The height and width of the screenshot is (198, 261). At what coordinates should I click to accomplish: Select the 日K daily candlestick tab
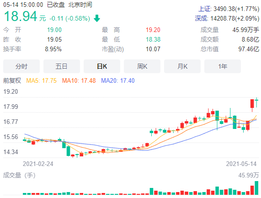102,66
